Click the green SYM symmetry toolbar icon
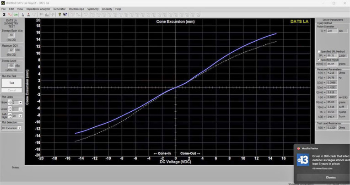The height and width of the screenshot is (185, 350). coord(15,14)
